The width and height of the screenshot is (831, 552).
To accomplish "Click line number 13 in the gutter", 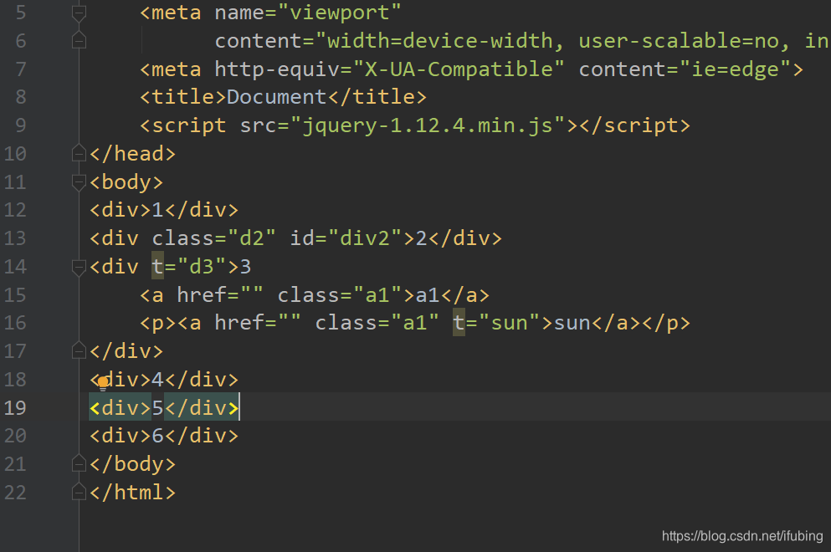I will [15, 238].
